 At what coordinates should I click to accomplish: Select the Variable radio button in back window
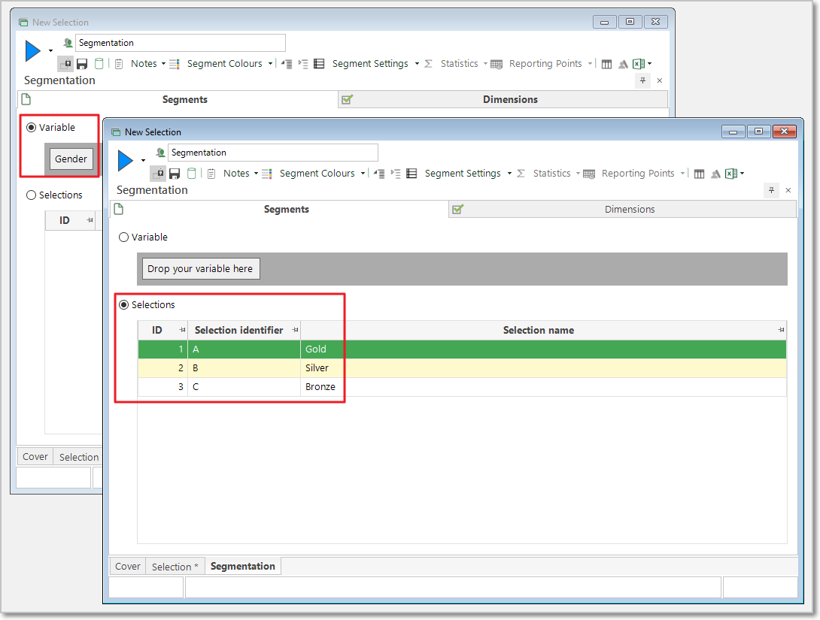32,128
